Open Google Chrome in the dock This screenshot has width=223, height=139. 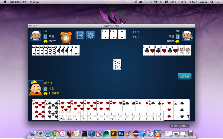point(55,133)
